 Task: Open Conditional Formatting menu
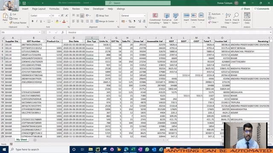pyautogui.click(x=155, y=18)
